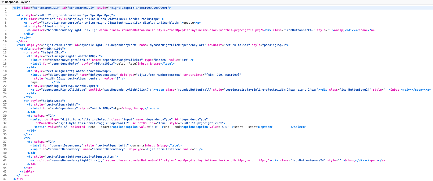Click the closing </form> tag
This screenshot has width=433, height=181.
(x=23, y=175)
